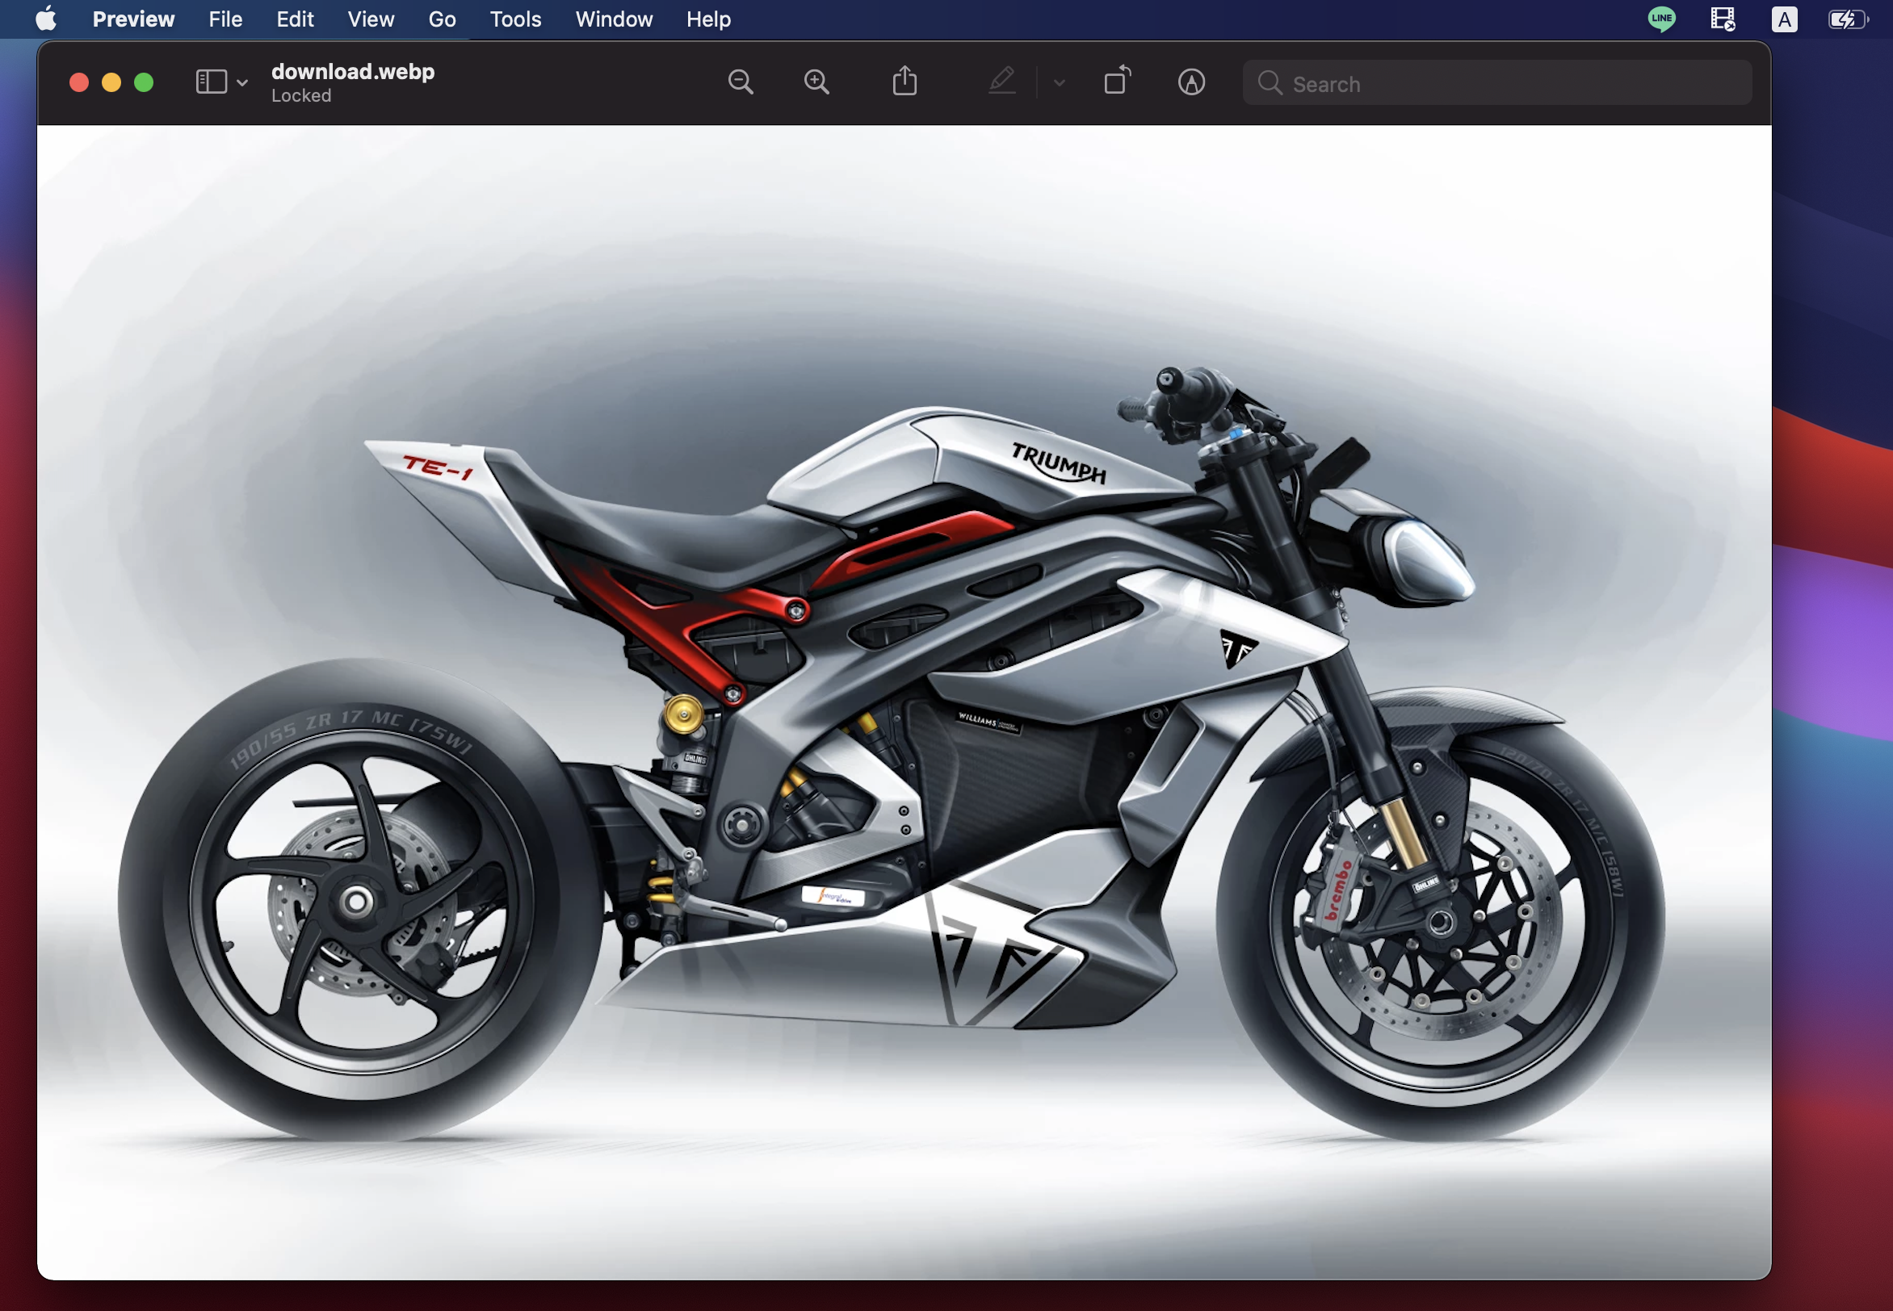This screenshot has width=1893, height=1311.
Task: Rotate the image using the Rotate icon
Action: point(1117,82)
